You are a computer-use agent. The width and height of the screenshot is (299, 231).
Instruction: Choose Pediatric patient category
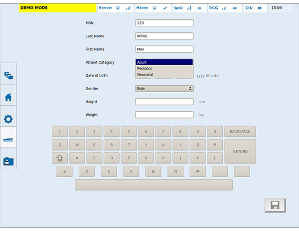(x=164, y=68)
